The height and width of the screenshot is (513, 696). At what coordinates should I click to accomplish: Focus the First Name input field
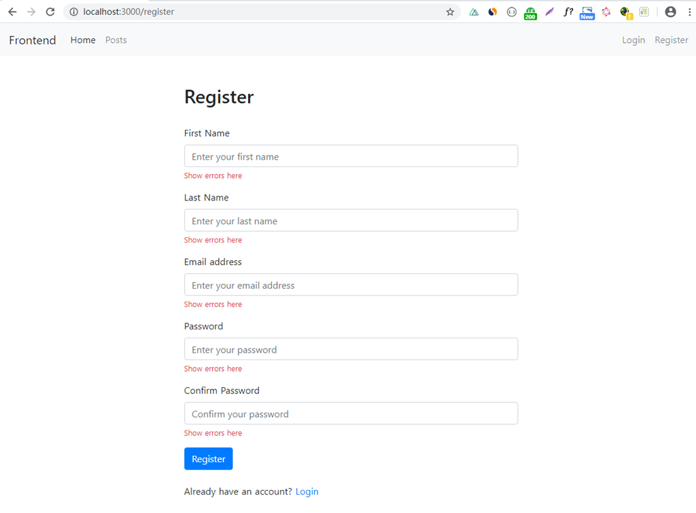[351, 156]
